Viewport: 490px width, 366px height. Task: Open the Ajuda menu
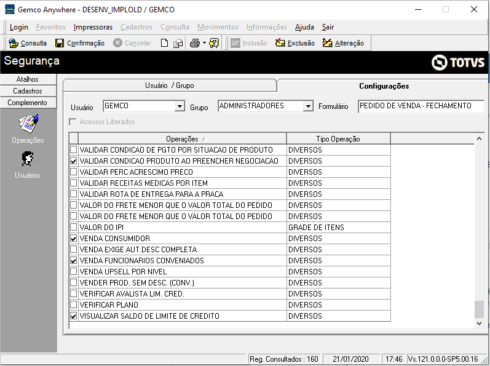click(304, 27)
